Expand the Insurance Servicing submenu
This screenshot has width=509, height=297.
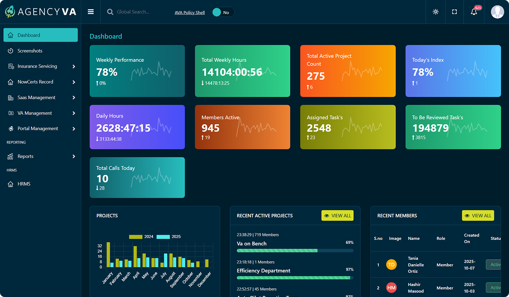pos(73,66)
